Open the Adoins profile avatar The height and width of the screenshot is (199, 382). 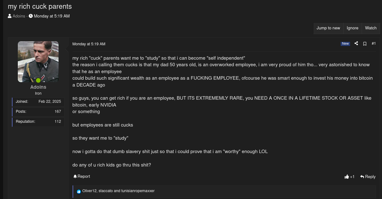38,62
